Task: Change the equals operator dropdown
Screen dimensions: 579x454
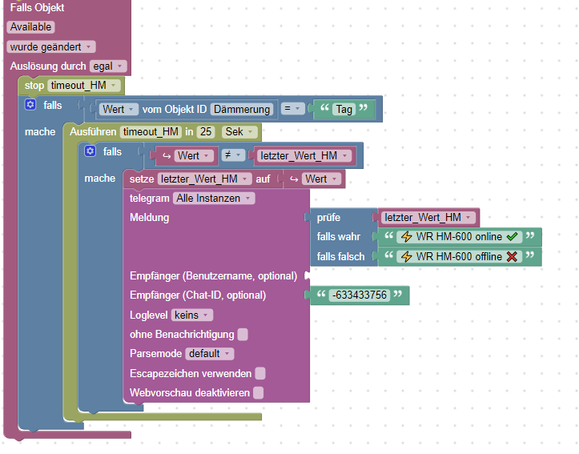Action: [292, 109]
